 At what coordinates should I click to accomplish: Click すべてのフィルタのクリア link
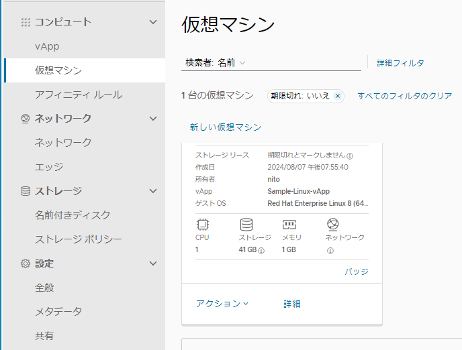point(404,96)
